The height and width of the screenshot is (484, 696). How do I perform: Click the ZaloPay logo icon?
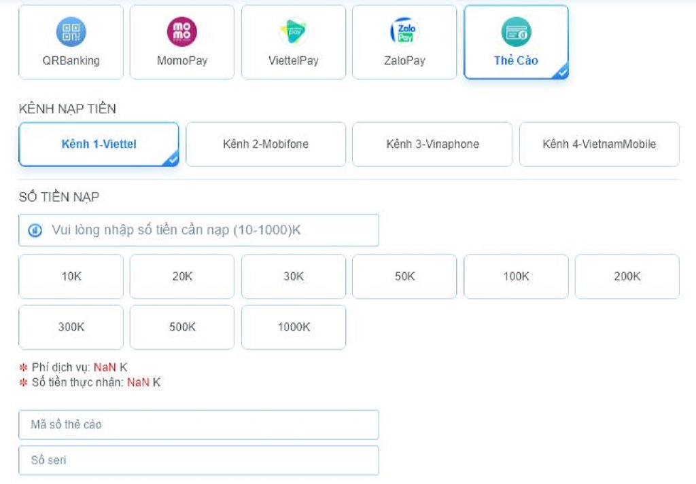pos(404,32)
